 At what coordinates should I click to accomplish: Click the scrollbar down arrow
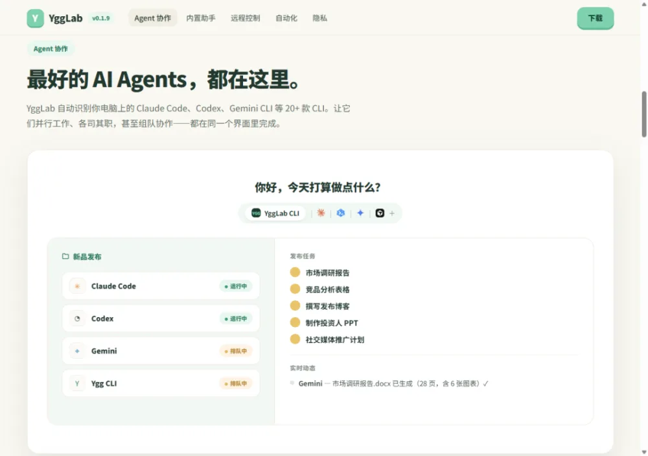pyautogui.click(x=644, y=452)
